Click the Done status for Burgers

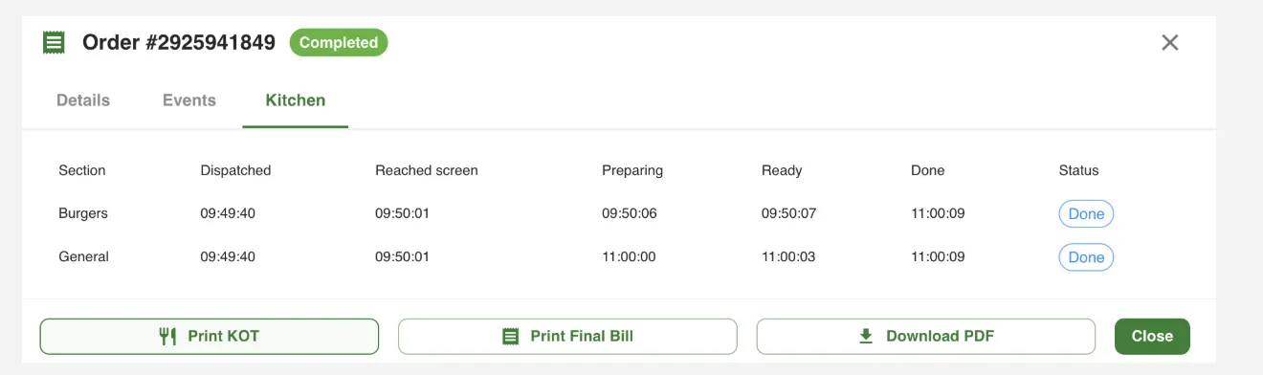(1086, 214)
